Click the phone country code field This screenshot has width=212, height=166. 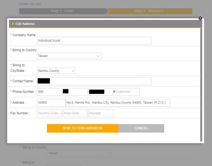(x=49, y=92)
